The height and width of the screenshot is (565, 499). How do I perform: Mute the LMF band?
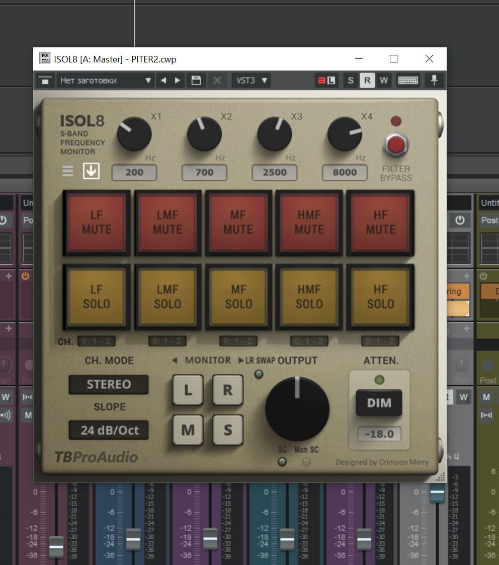(168, 223)
